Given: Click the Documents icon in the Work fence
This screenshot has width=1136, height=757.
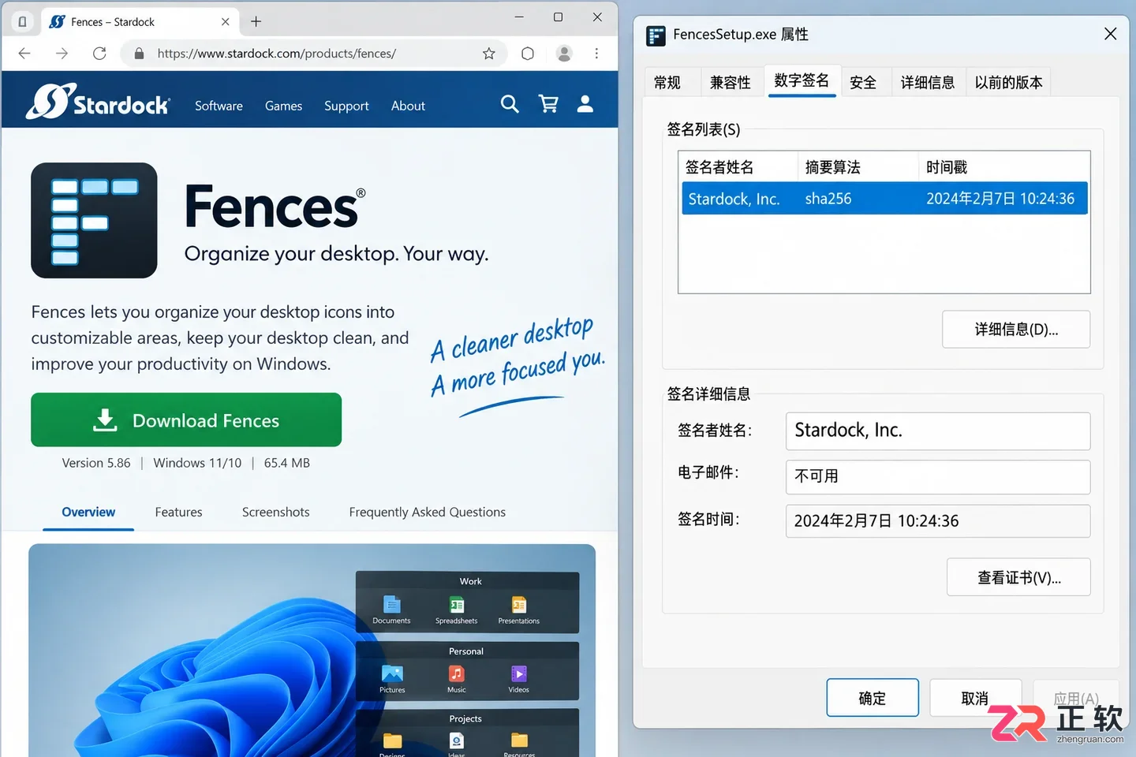Looking at the screenshot, I should point(391,605).
